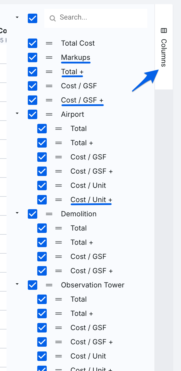Click the Cost / GSF + column label
Viewport: 181px width, 371px height.
tap(82, 100)
